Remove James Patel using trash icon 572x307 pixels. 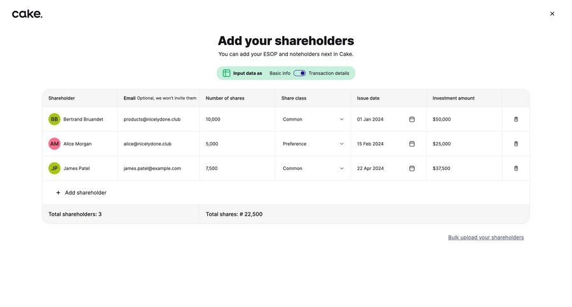click(516, 169)
